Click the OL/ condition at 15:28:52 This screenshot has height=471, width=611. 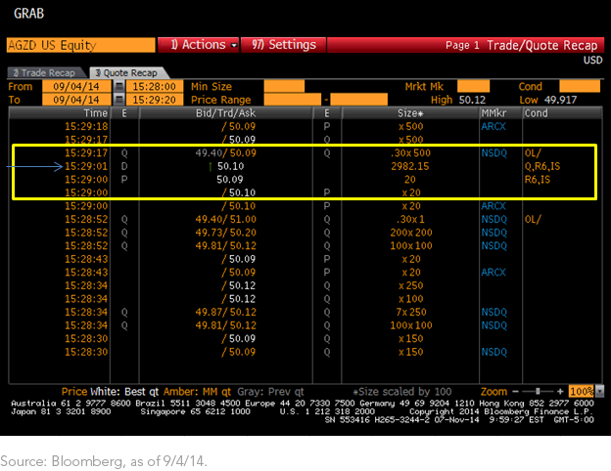click(x=533, y=219)
